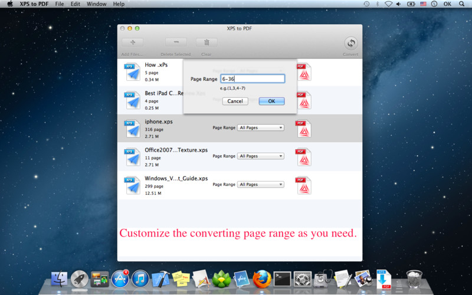Image resolution: width=472 pixels, height=295 pixels.
Task: Click the PDF icon in Best iPad row
Action: click(304, 100)
